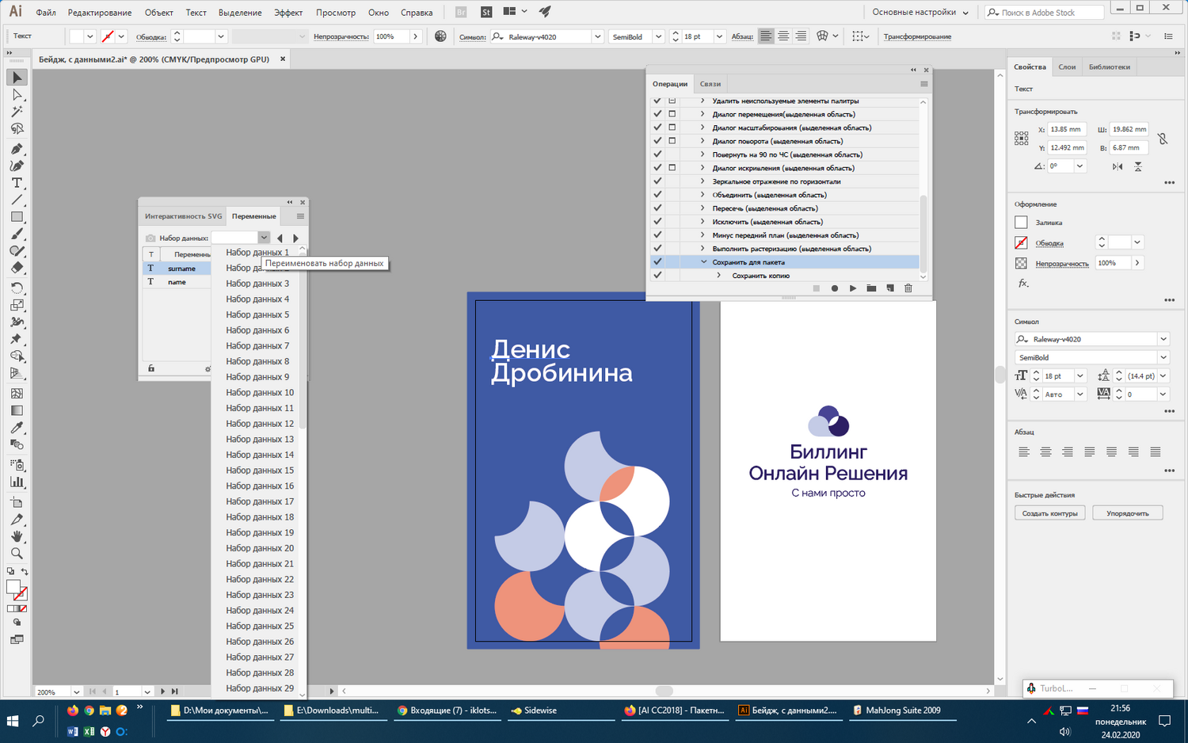Click Упорядочить button
The width and height of the screenshot is (1188, 743).
(x=1127, y=513)
